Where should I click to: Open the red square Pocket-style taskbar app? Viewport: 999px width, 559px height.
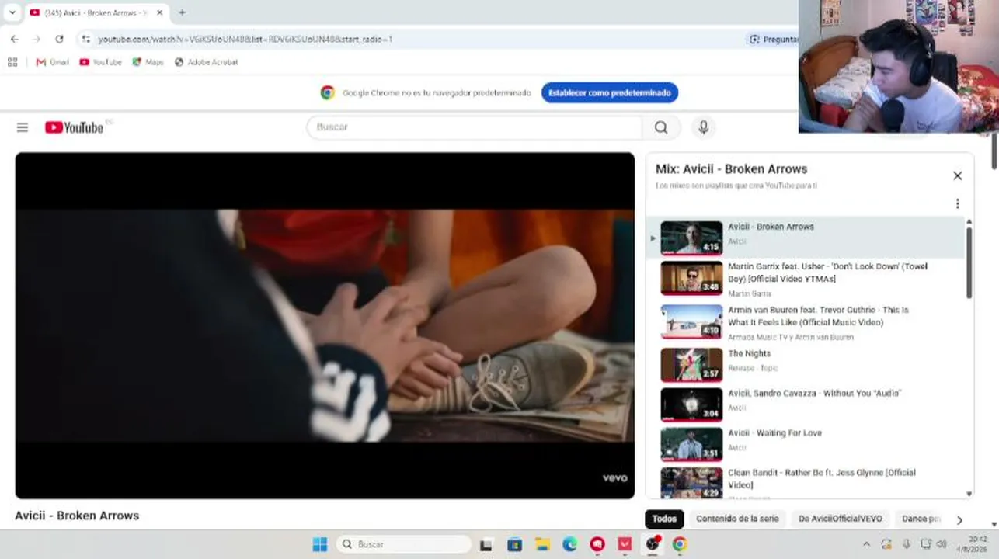625,544
